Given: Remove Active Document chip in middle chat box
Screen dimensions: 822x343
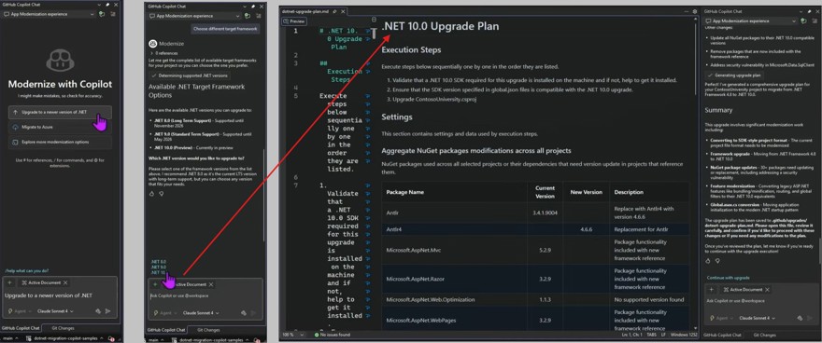Looking at the screenshot, I should click(x=211, y=284).
